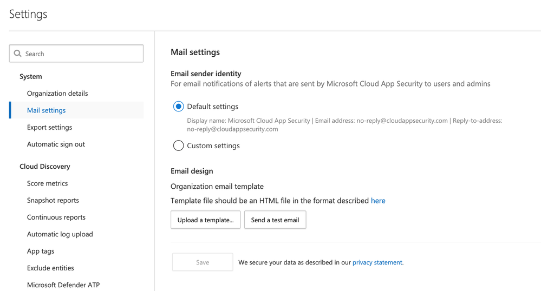This screenshot has height=291, width=541.
Task: Click the System section heading
Action: (x=31, y=77)
